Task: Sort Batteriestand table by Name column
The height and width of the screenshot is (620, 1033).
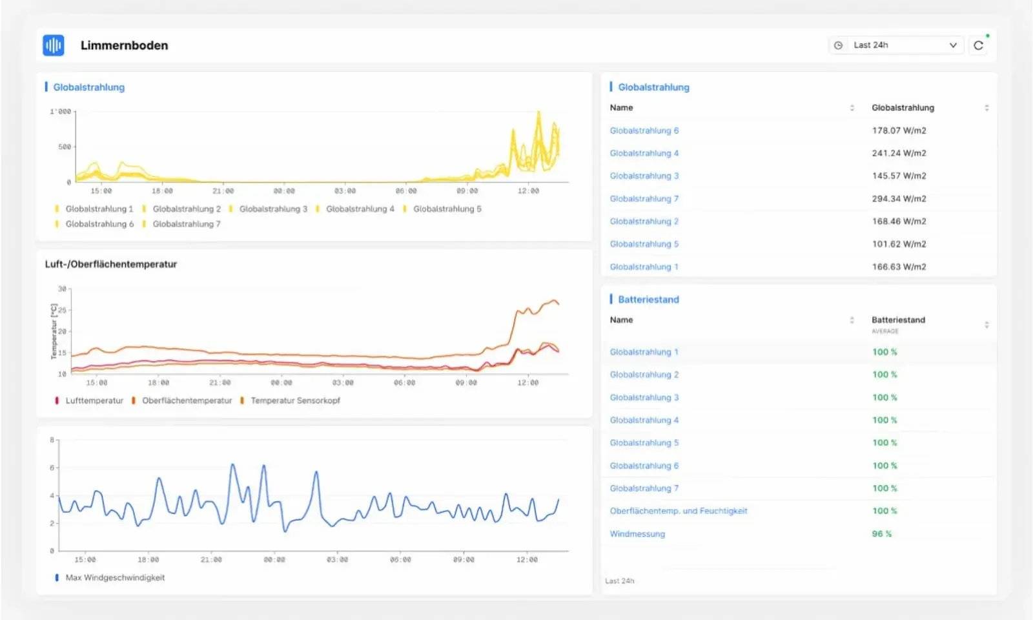Action: coord(852,320)
